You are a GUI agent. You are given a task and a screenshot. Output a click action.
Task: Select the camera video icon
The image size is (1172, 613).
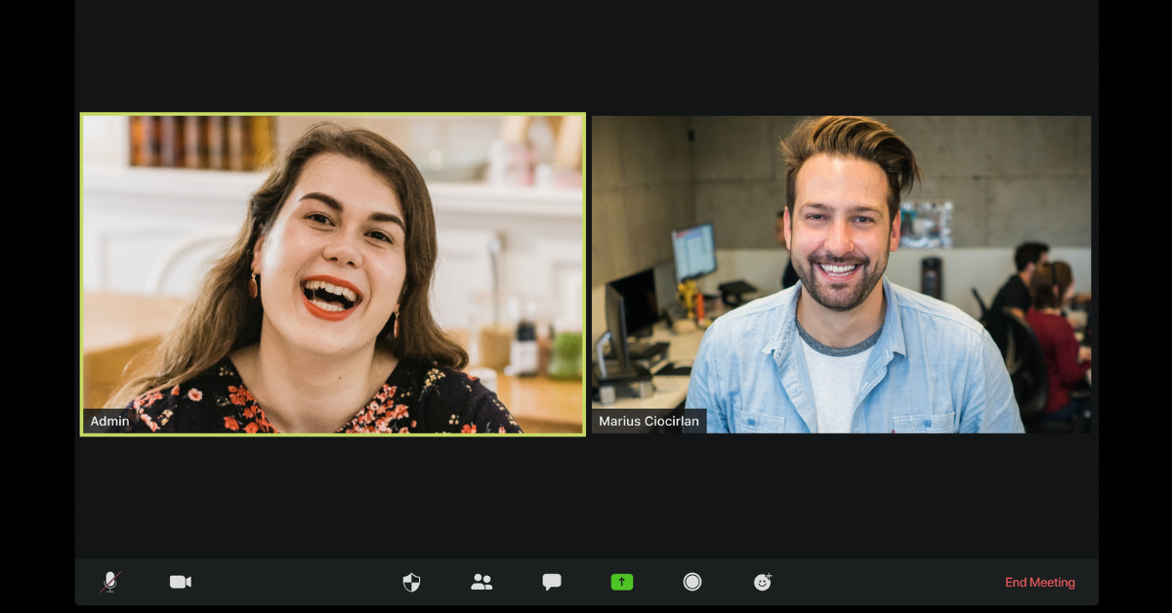(x=181, y=582)
